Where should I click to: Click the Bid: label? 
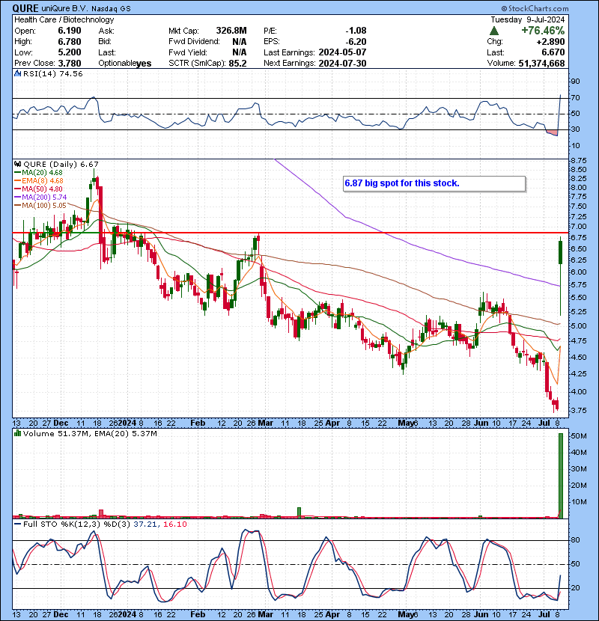coord(105,42)
